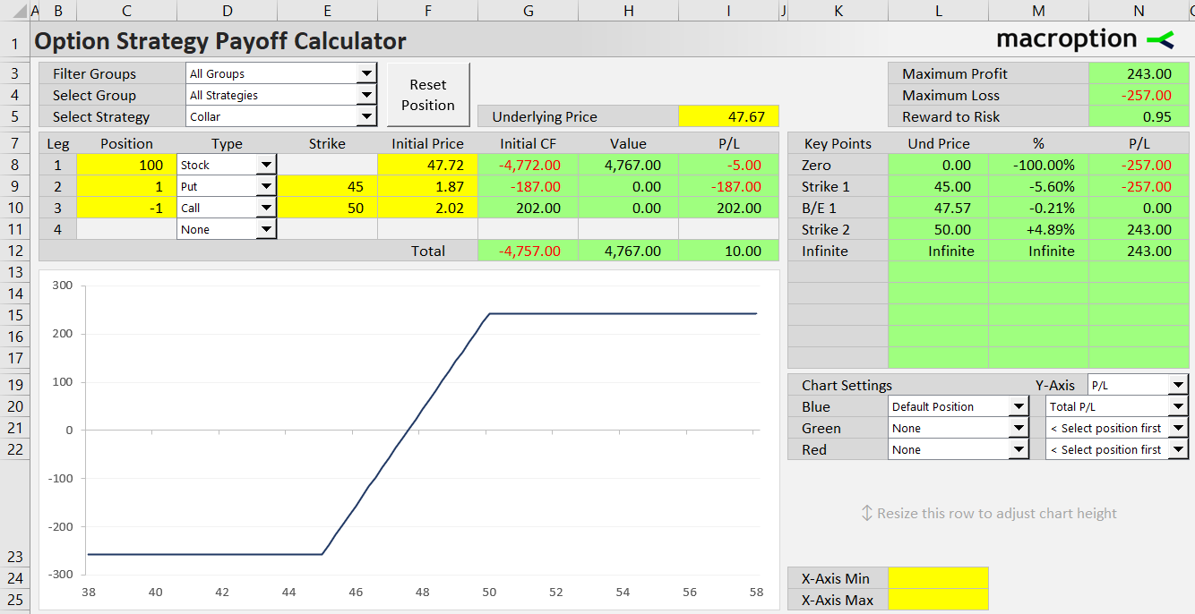Select leg 1 Initial CF -4,772.00
Screen dimensions: 1195x614
coord(528,165)
